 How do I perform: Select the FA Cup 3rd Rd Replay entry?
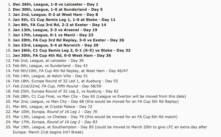68,40
